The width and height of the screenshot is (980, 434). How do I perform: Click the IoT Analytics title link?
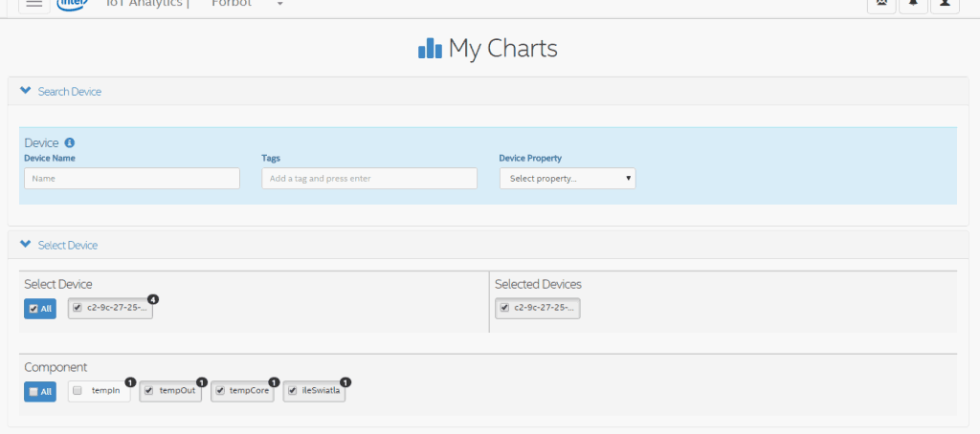[x=147, y=4]
